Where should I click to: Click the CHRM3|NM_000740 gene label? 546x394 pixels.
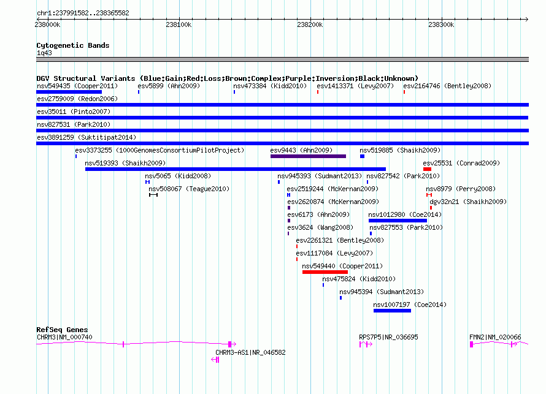pos(64,337)
